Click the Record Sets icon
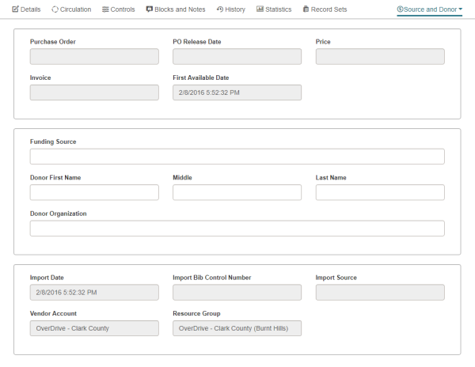Screen dimensions: 475x367 click(x=306, y=9)
